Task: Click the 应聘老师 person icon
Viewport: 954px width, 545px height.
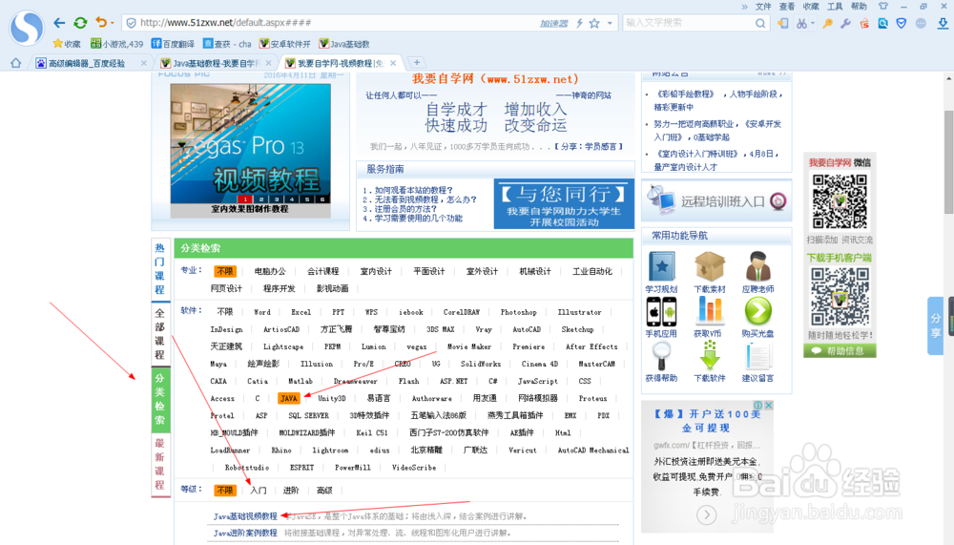Action: [757, 266]
